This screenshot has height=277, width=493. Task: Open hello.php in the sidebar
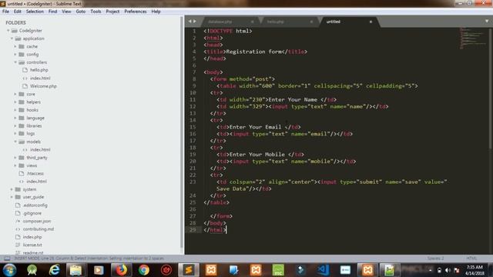[39, 70]
